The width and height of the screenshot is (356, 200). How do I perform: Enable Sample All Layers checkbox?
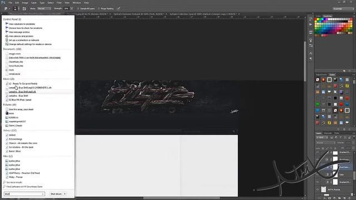(78, 9)
